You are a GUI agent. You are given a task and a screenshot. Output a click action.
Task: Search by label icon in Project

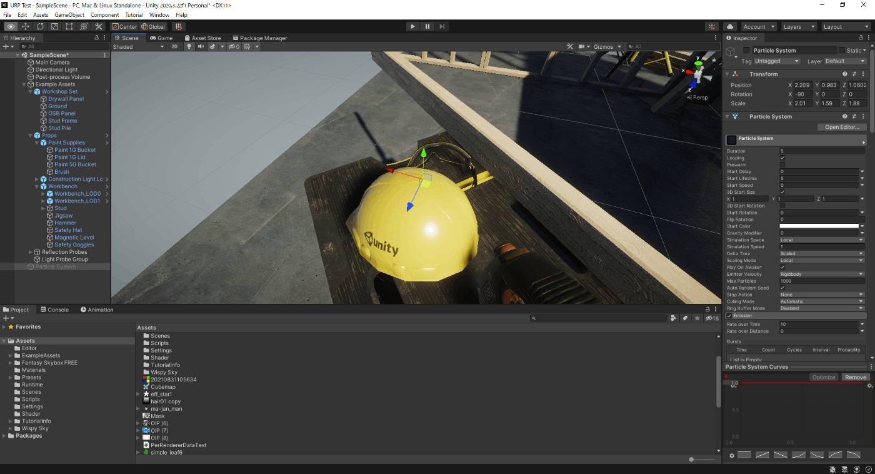point(685,318)
